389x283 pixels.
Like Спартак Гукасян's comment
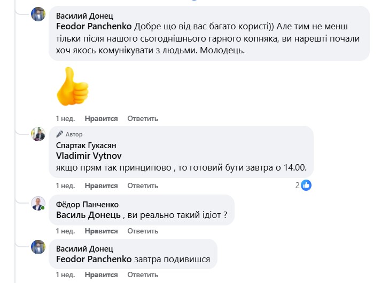[101, 185]
